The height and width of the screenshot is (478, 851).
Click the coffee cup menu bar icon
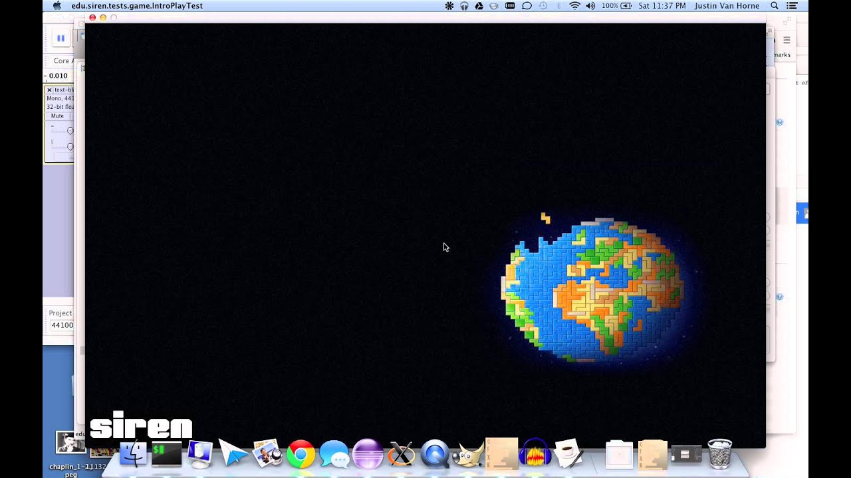(x=494, y=5)
